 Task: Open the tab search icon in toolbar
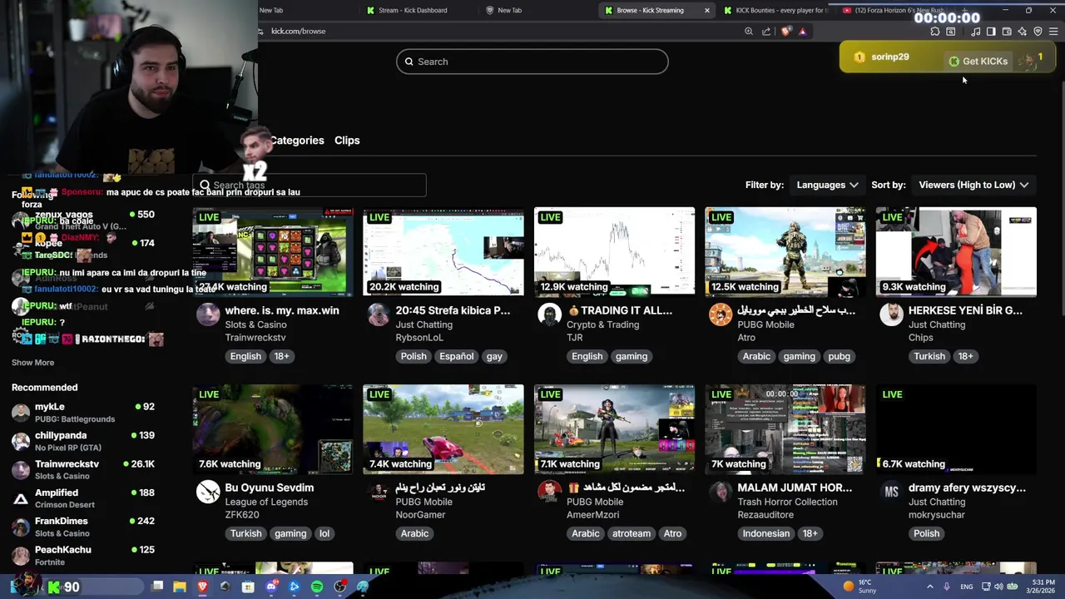tap(951, 32)
